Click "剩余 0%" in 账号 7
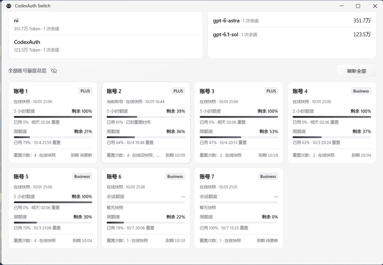The height and width of the screenshot is (265, 383). (270, 217)
